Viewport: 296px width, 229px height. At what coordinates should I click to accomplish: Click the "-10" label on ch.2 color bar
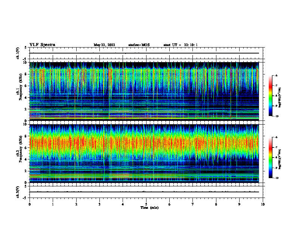click(276, 178)
